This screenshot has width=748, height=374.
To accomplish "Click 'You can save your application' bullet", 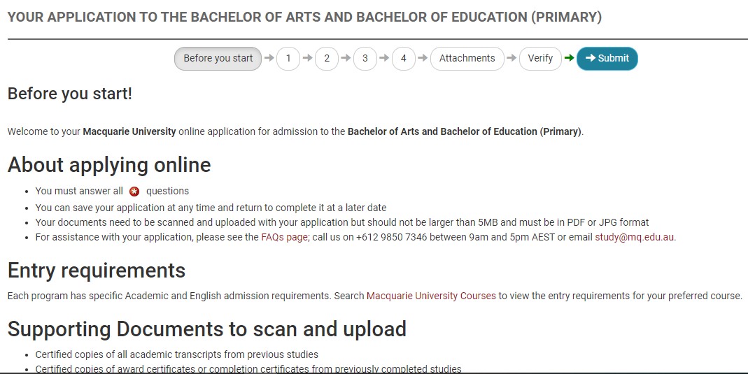I will pyautogui.click(x=211, y=208).
